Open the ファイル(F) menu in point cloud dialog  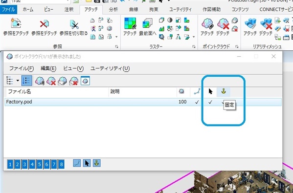click(22, 68)
